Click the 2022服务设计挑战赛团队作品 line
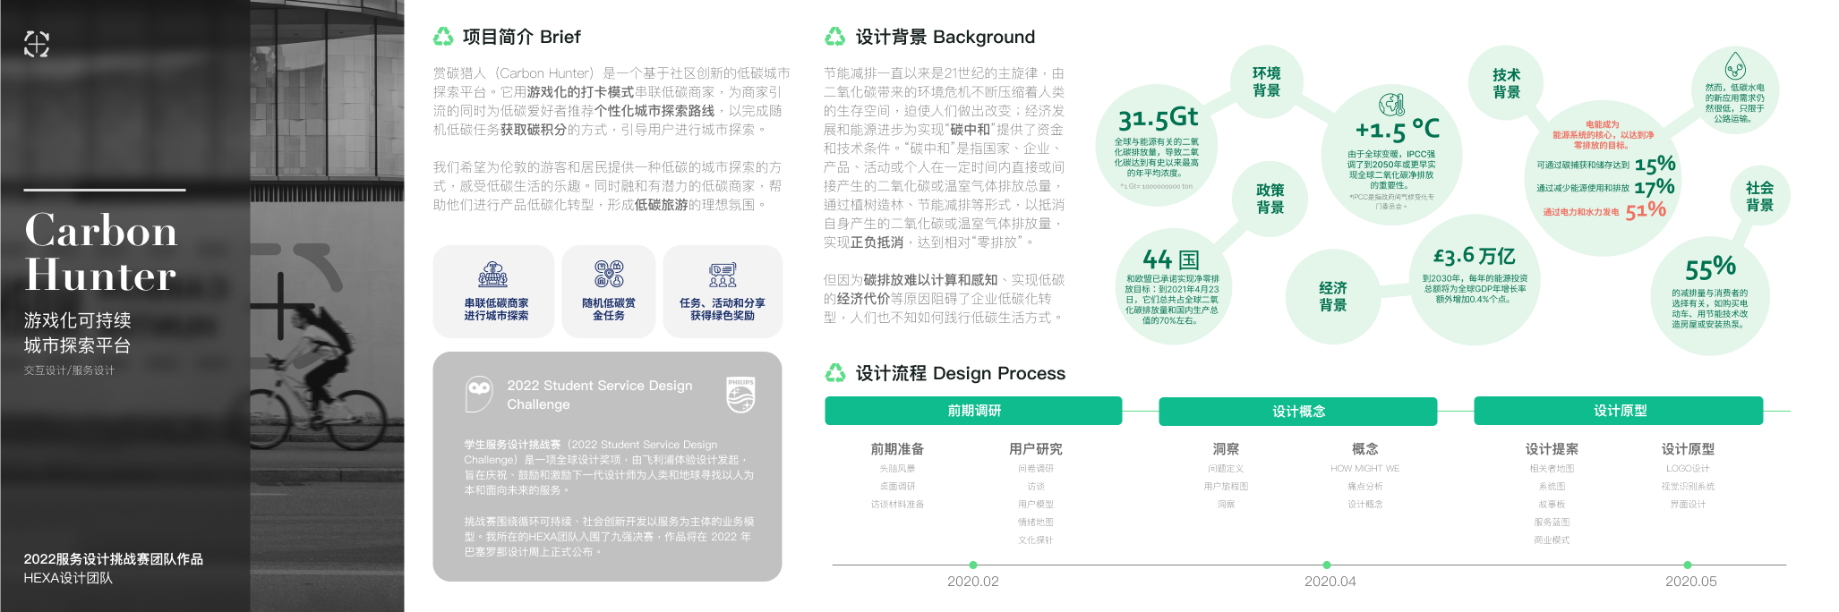Image resolution: width=1839 pixels, height=612 pixels. 114,559
